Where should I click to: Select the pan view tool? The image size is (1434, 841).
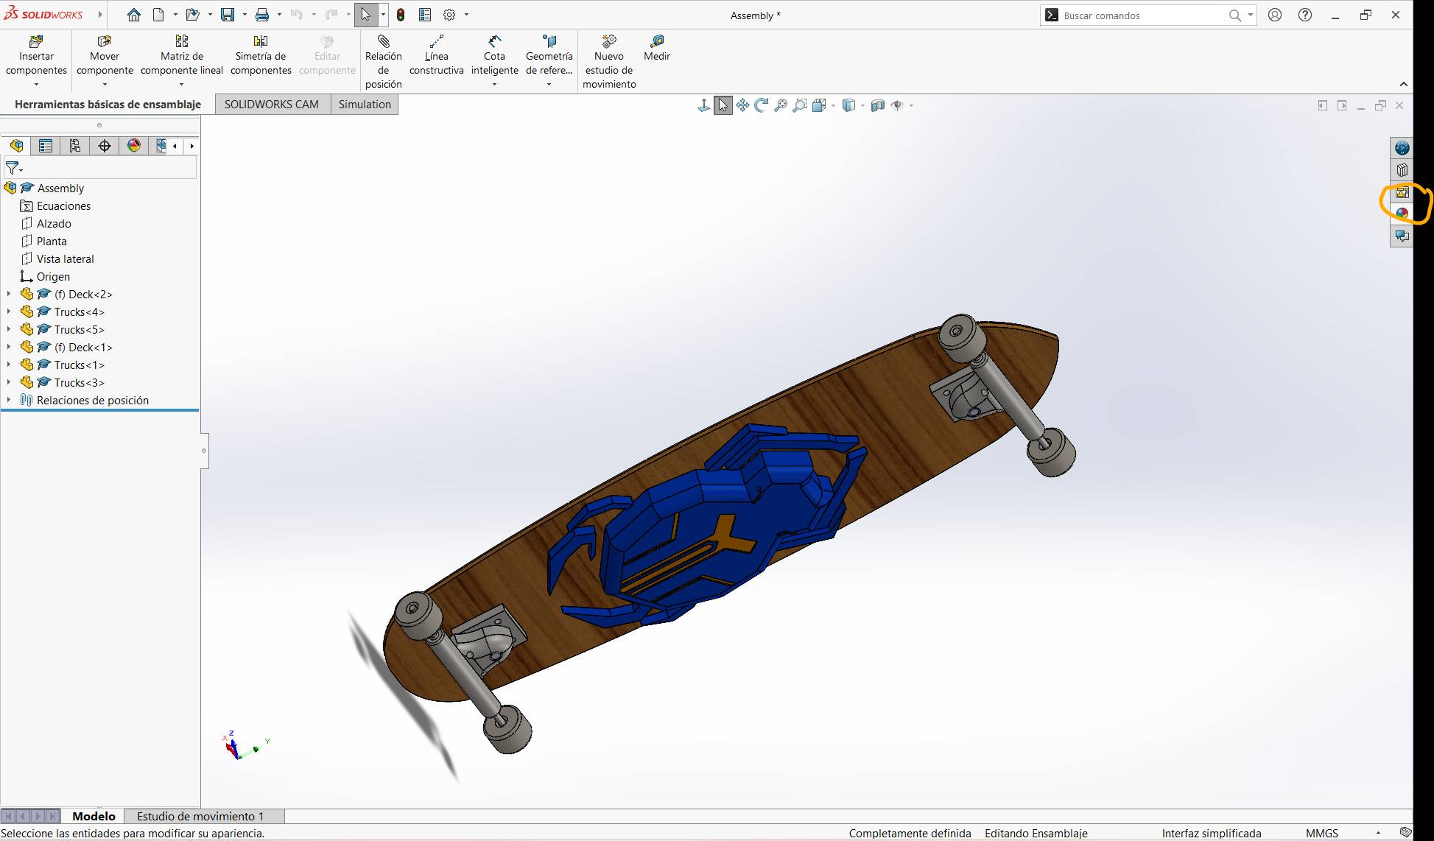point(742,105)
